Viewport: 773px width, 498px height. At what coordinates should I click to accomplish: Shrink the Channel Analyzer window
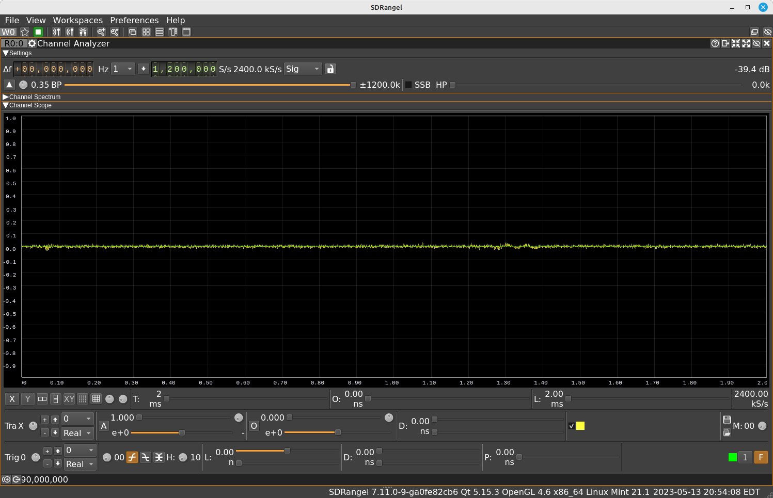[736, 43]
